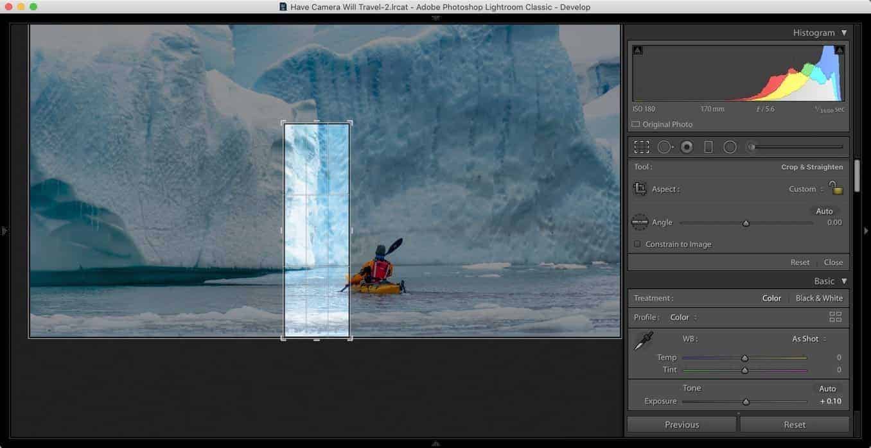Collapse the Basic panel
The image size is (871, 448).
click(x=844, y=281)
